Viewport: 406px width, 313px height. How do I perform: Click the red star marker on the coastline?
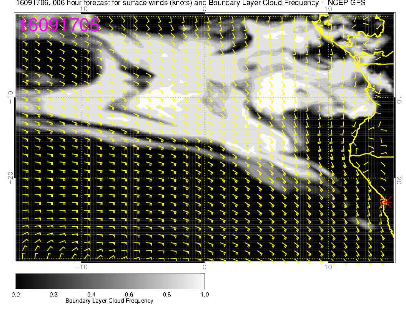click(x=385, y=202)
